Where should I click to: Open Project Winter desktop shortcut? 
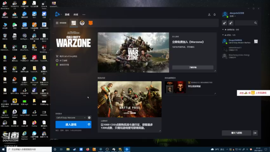point(15,114)
